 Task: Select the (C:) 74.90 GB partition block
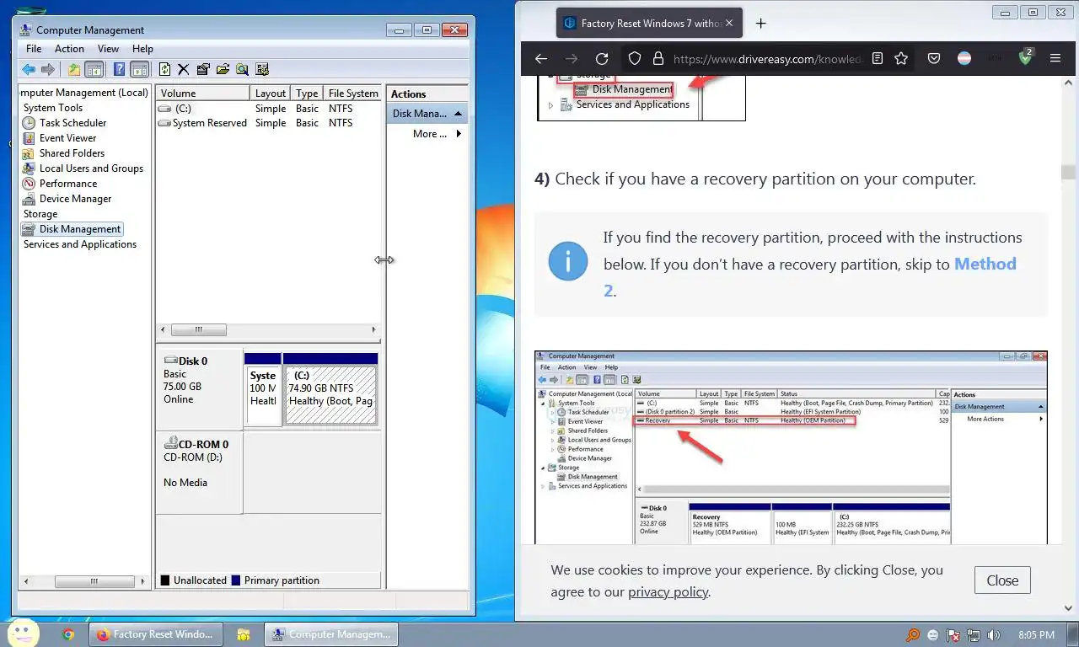tap(331, 389)
